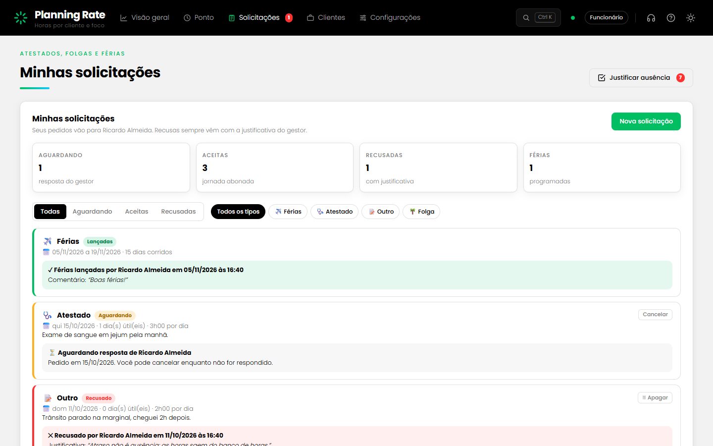Click the calendar icon beside dom 11/10/2026
Image resolution: width=713 pixels, height=446 pixels.
pyautogui.click(x=46, y=409)
